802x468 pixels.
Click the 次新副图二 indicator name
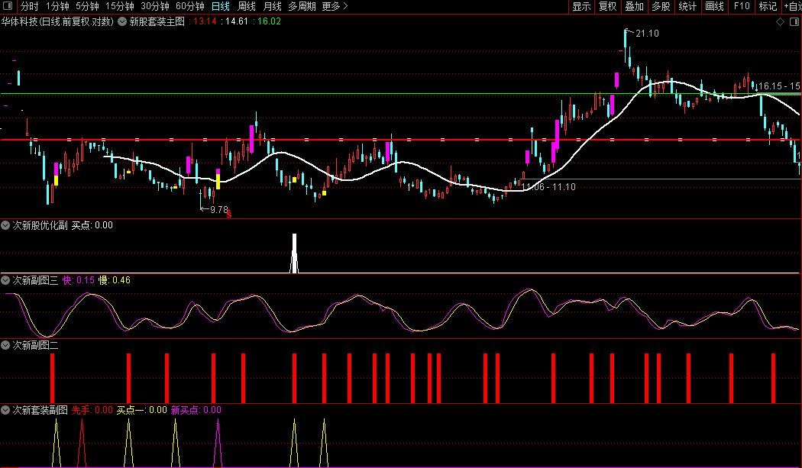[x=35, y=345]
